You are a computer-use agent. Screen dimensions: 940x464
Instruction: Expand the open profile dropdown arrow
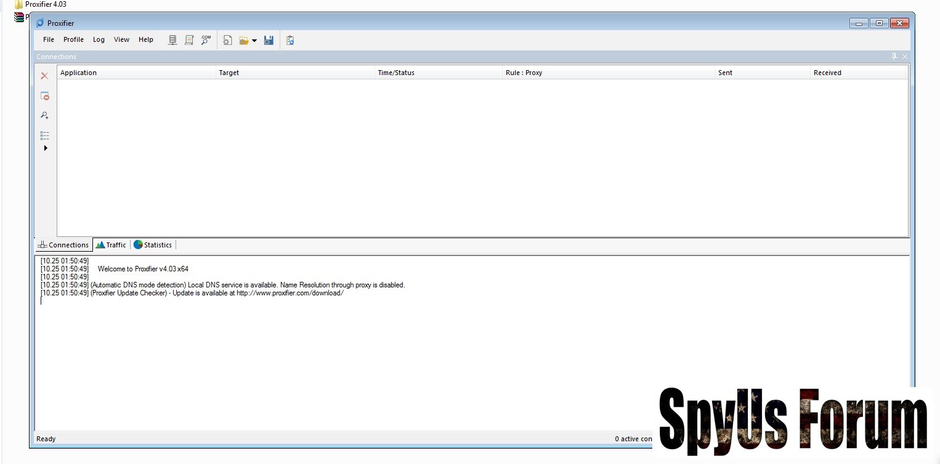click(x=254, y=41)
